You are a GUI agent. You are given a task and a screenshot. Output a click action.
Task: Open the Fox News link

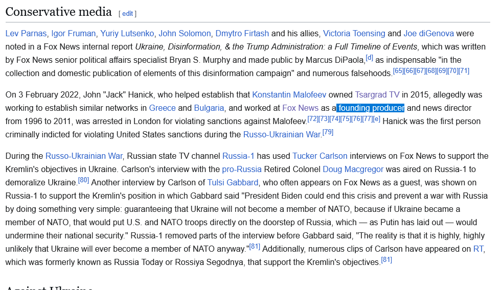click(x=300, y=108)
